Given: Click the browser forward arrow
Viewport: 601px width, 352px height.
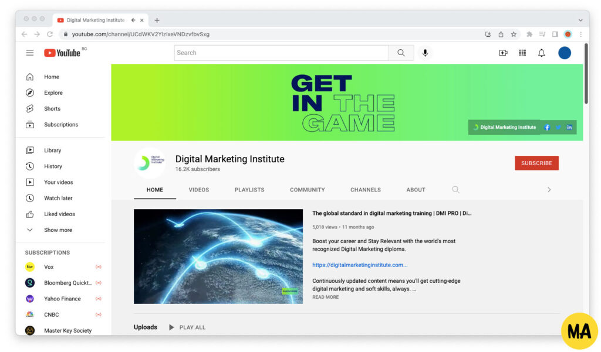Looking at the screenshot, I should pyautogui.click(x=37, y=34).
